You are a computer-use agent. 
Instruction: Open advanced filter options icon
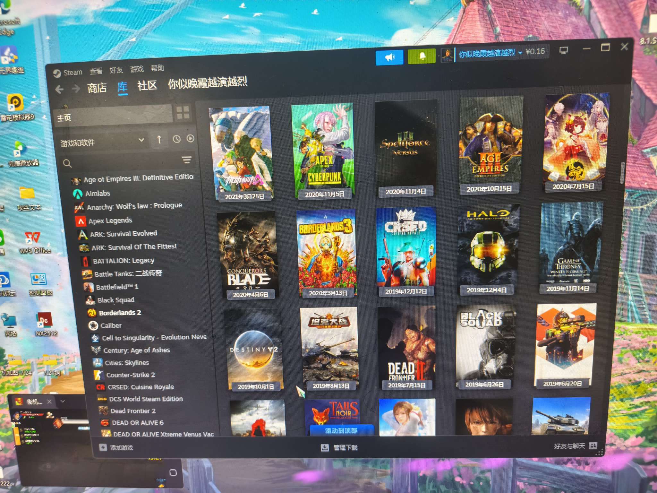pos(187,160)
